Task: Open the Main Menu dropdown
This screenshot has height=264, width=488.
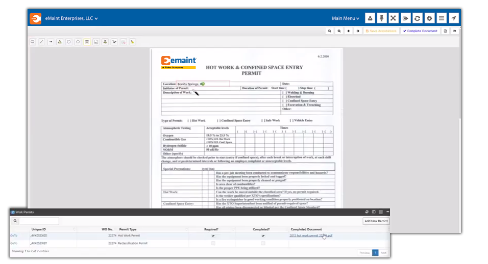Action: (346, 18)
